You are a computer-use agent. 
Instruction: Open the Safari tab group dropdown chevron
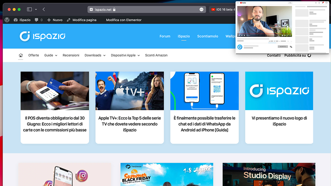pos(36,9)
